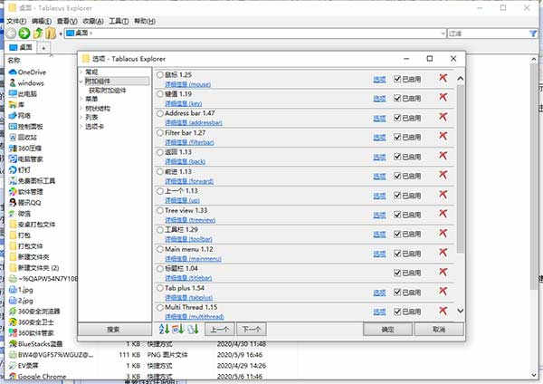The height and width of the screenshot is (384, 543).
Task: Remove the 标题栏 1.04 add-on via red X
Action: 443,273
